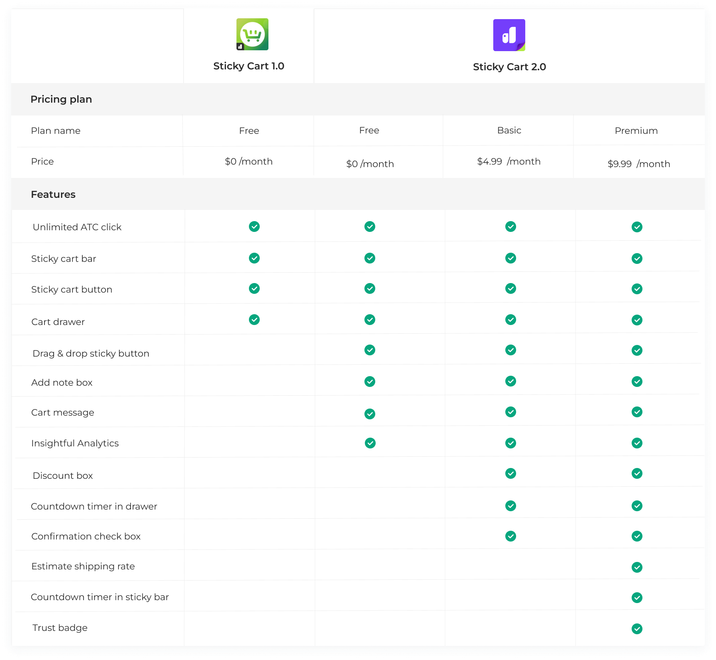Click the Trust badge feature label
This screenshot has height=660, width=716.
pyautogui.click(x=60, y=628)
